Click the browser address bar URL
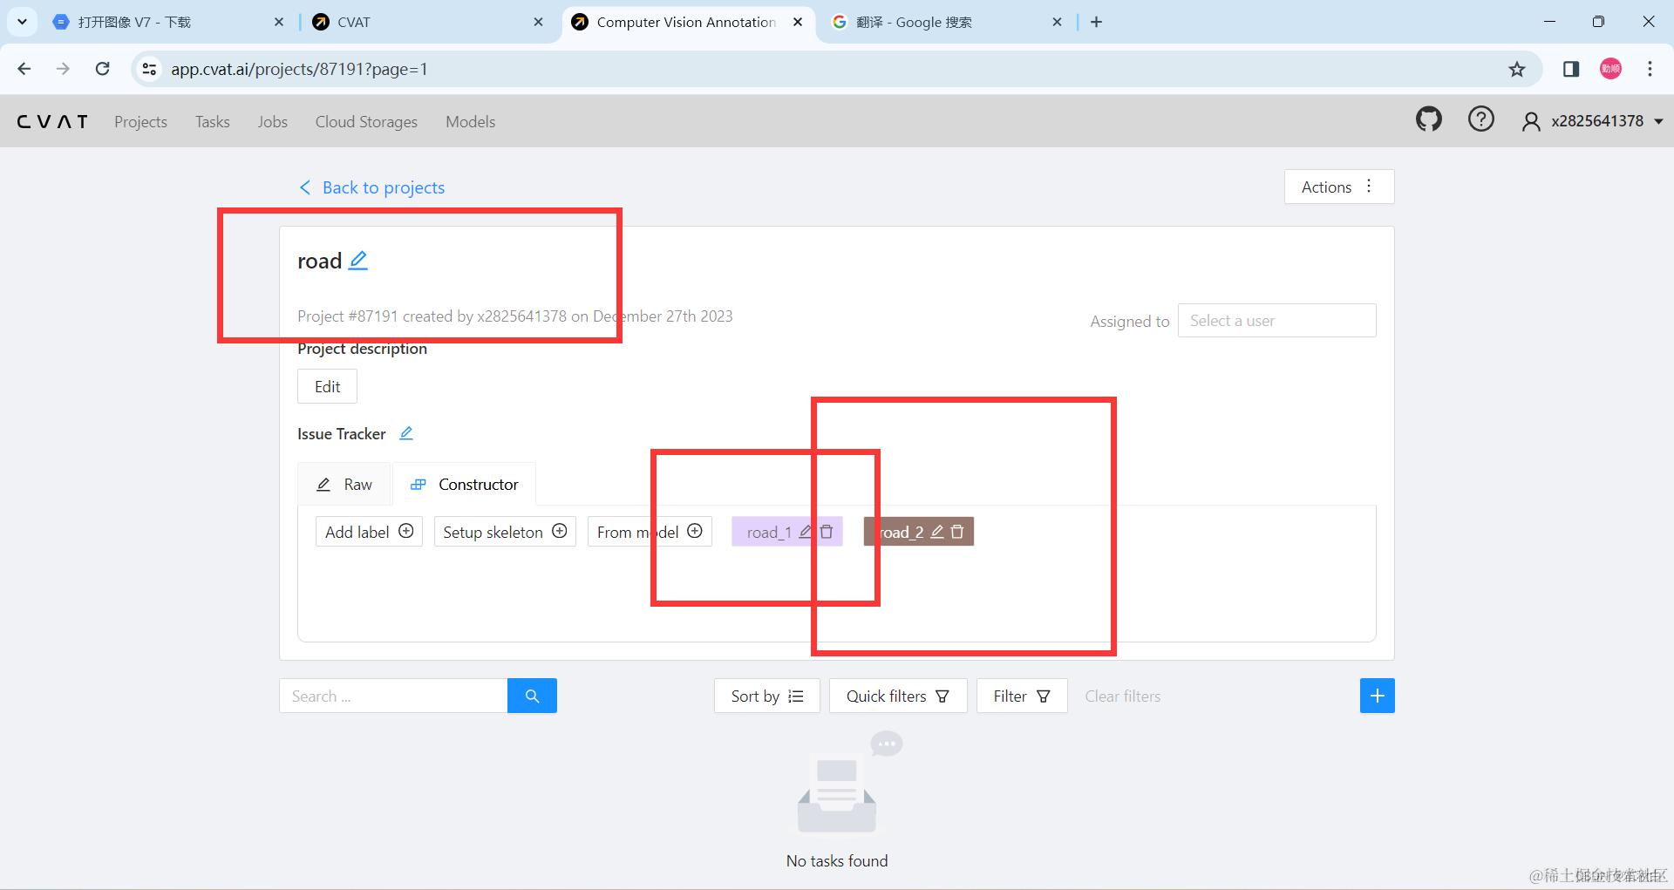The height and width of the screenshot is (890, 1674). point(299,69)
